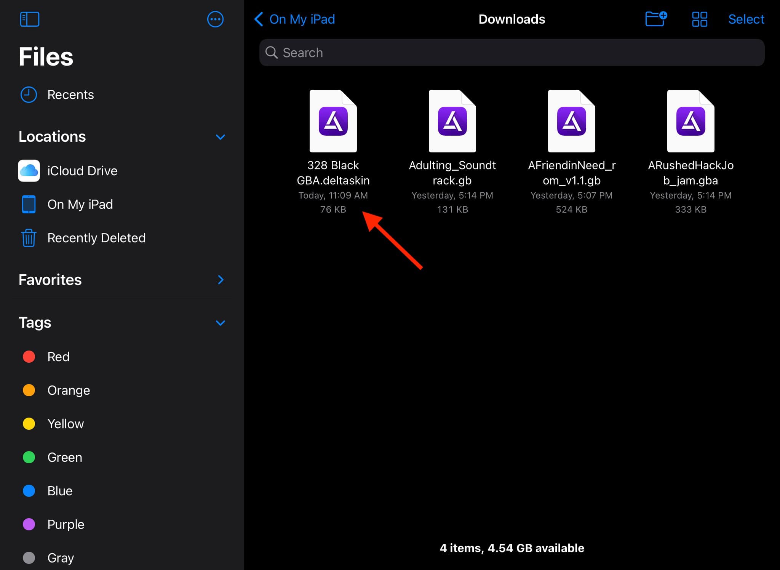Create a new folder with the folder-plus icon

pyautogui.click(x=656, y=19)
